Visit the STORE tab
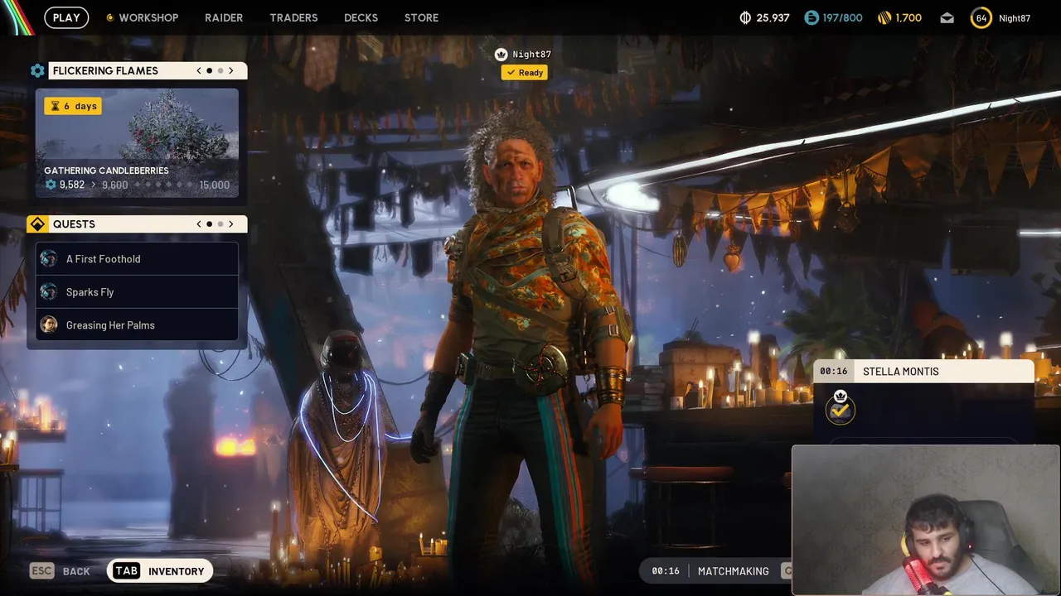 pyautogui.click(x=421, y=17)
